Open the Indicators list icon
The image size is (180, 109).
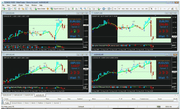click(x=98, y=9)
